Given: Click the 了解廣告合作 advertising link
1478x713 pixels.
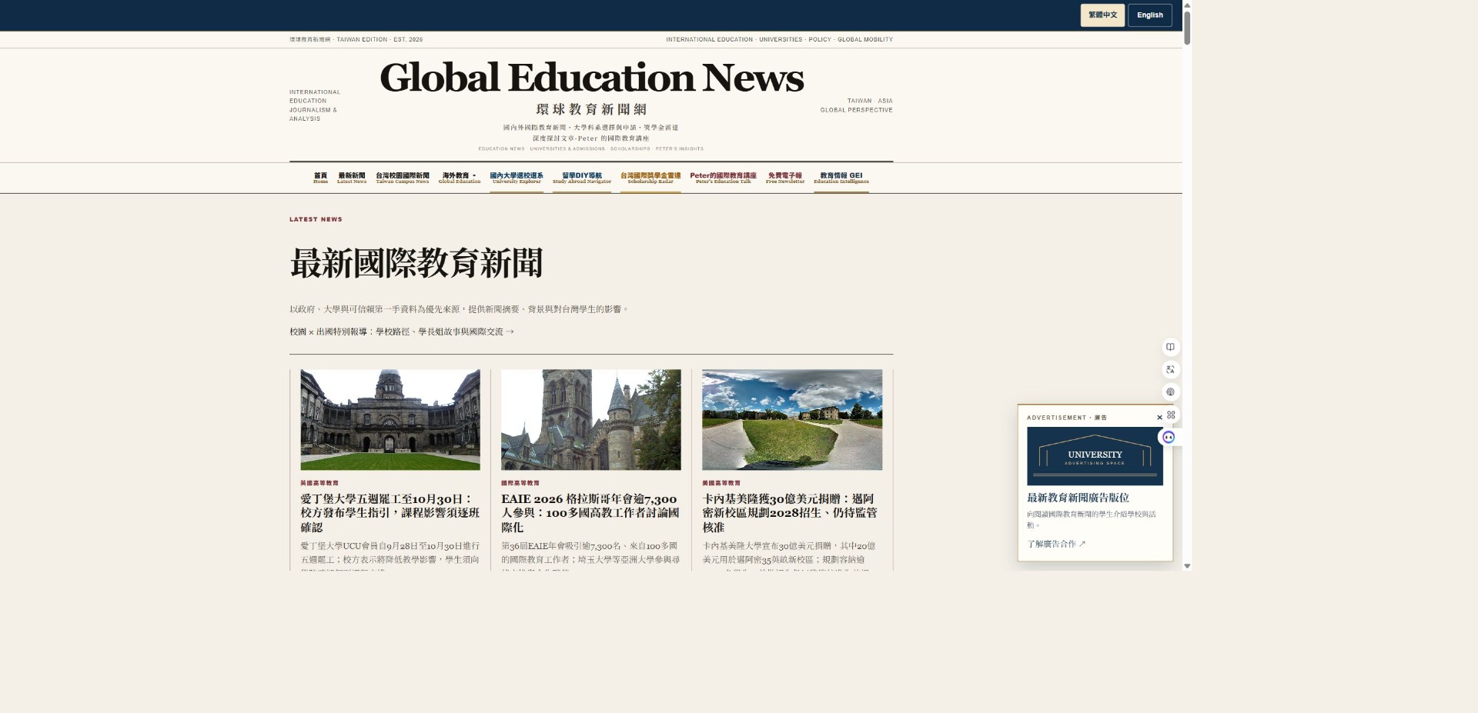Looking at the screenshot, I should tap(1056, 544).
